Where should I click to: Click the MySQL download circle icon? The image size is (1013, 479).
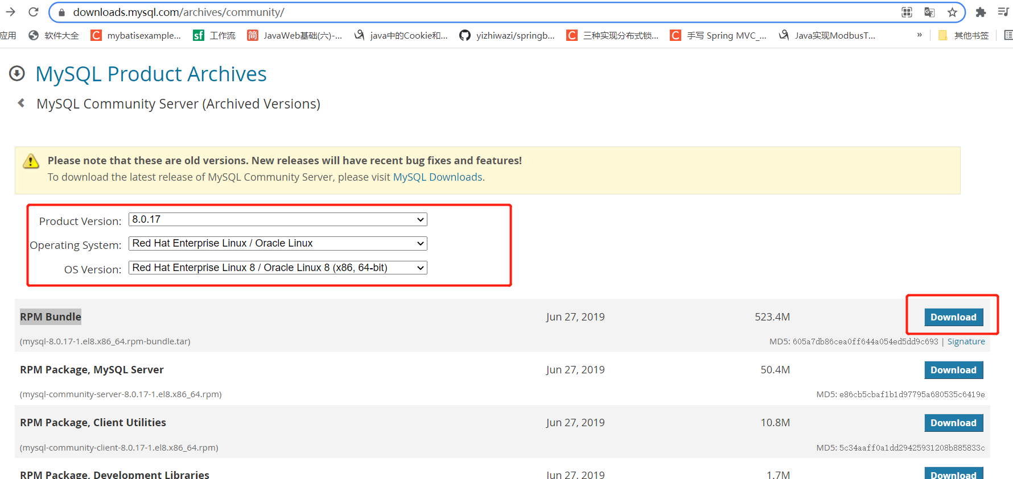[x=17, y=73]
